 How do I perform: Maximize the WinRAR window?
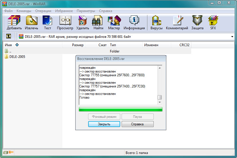point(219,3)
